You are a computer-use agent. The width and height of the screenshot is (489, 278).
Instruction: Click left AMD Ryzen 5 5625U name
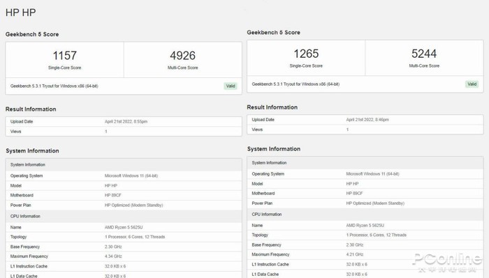[x=124, y=227]
